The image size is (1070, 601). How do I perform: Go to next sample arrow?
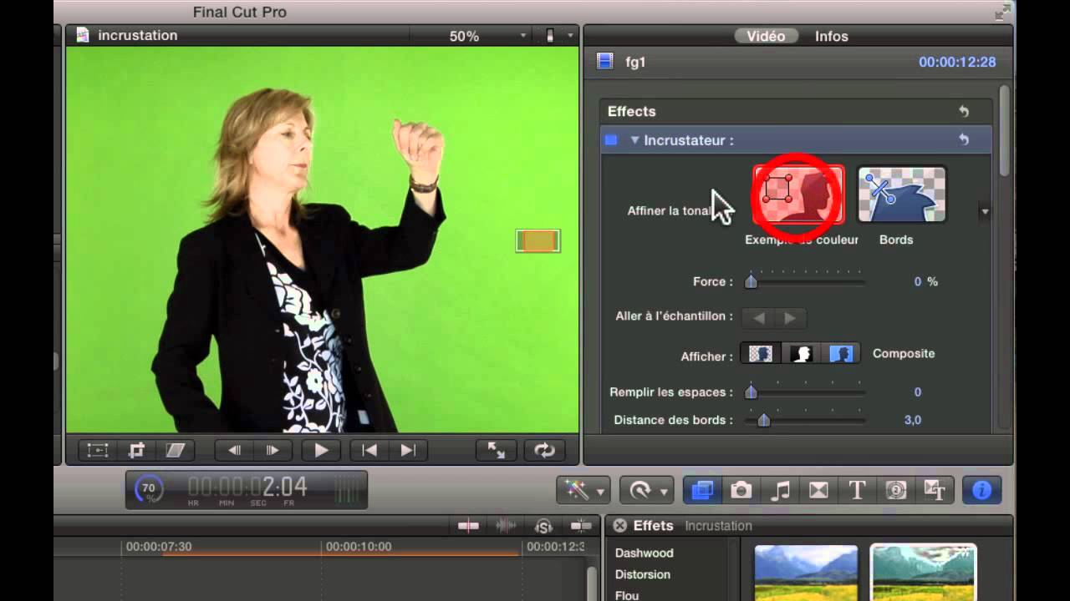click(790, 317)
